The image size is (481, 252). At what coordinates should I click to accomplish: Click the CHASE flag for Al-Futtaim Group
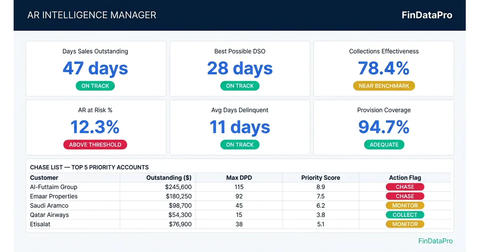point(405,187)
